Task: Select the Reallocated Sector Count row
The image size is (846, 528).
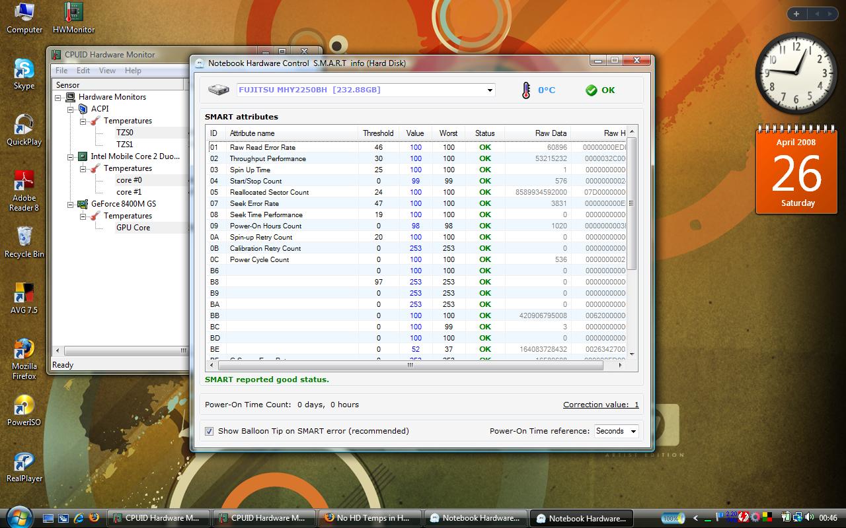Action: [417, 192]
